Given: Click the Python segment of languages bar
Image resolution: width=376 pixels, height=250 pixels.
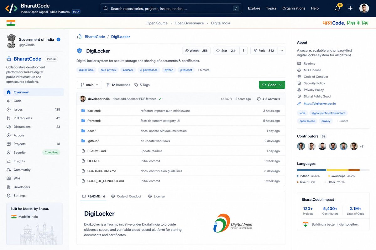Looking at the screenshot, I should click(x=312, y=170).
